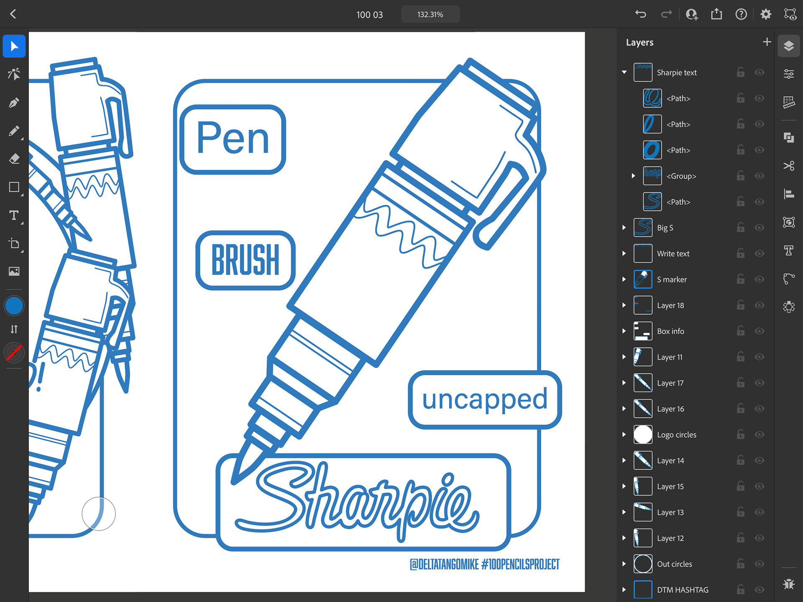This screenshot has width=803, height=602.
Task: Open the Properties panel
Action: click(x=789, y=74)
